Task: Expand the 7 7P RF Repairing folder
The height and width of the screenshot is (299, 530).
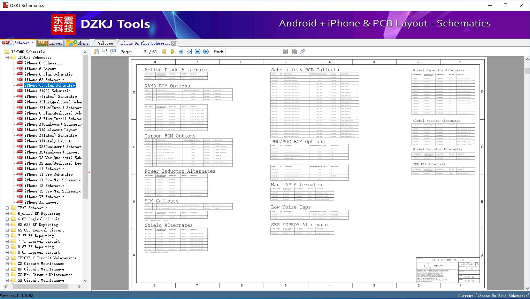Action: click(x=7, y=236)
